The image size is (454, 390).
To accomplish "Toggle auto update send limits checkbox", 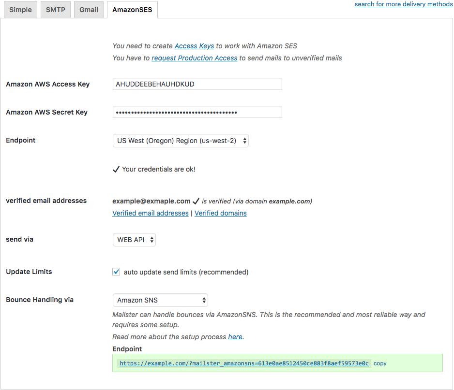I will [x=116, y=272].
